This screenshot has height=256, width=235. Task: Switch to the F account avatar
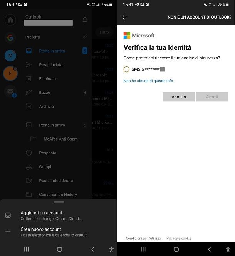pos(10,73)
